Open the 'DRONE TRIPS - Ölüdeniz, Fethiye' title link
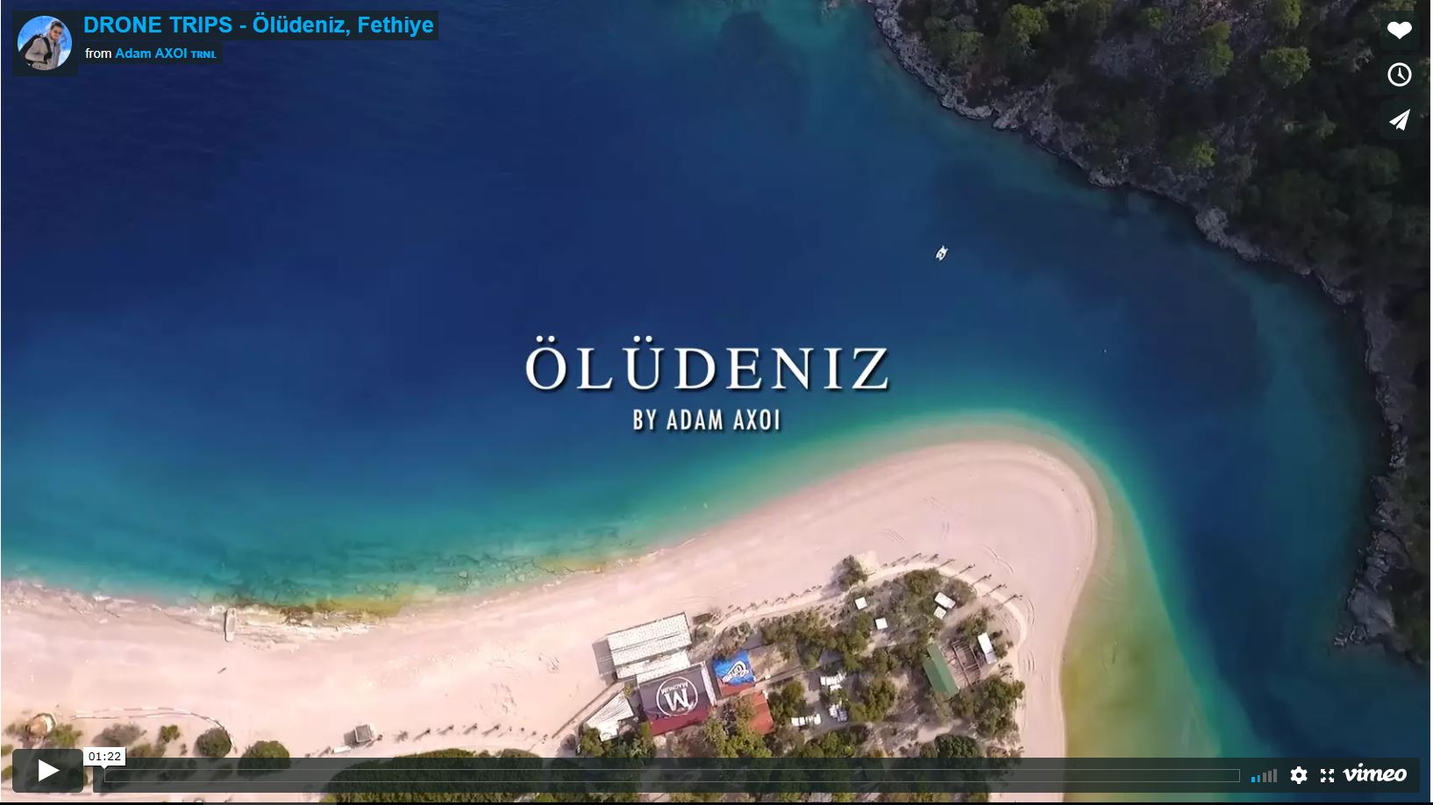Screen dimensions: 1433x805 (259, 25)
